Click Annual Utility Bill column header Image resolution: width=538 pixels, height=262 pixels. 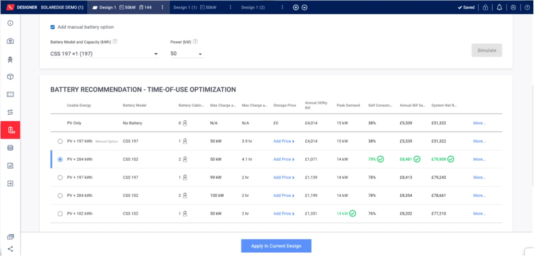click(x=316, y=105)
